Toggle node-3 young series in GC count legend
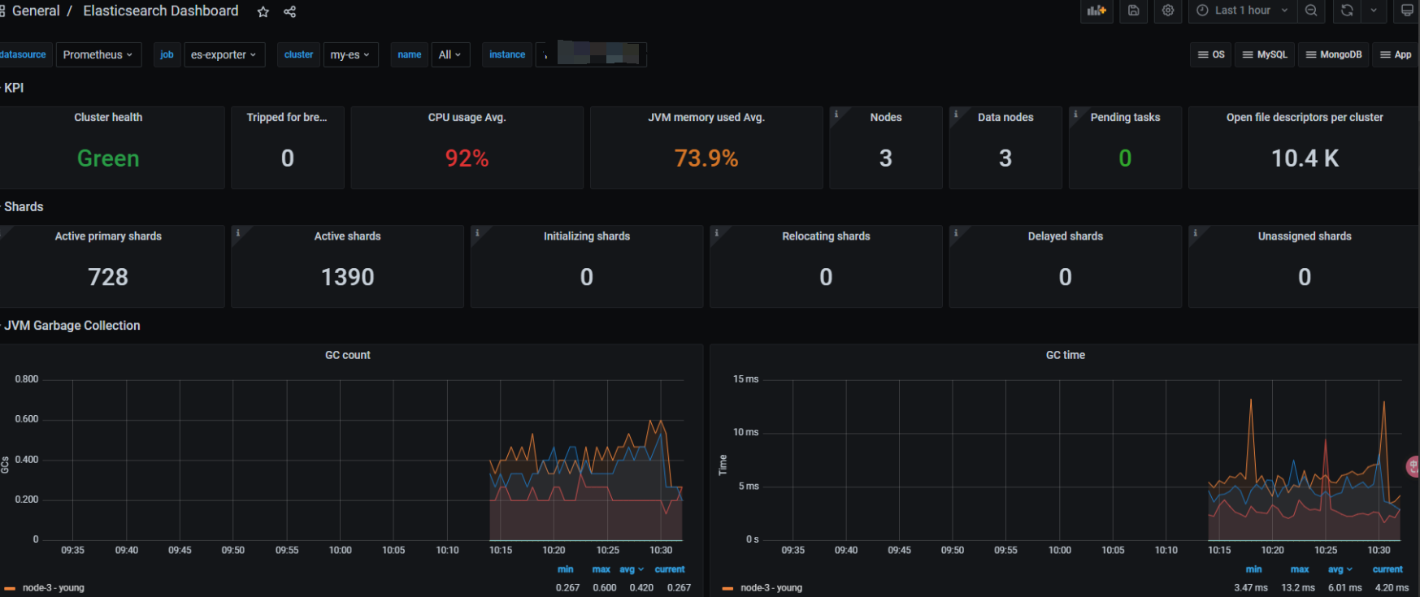The width and height of the screenshot is (1420, 597). (54, 587)
